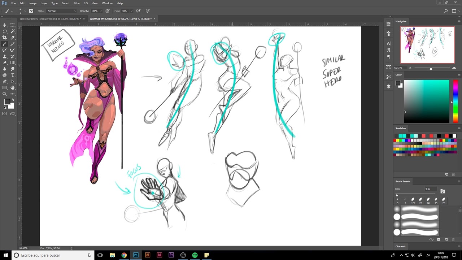Image resolution: width=462 pixels, height=260 pixels.
Task: Open the Swatches panel menu
Action: click(459, 128)
